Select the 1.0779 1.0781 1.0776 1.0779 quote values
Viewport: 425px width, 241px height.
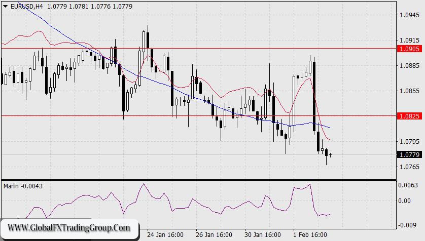tap(90, 6)
